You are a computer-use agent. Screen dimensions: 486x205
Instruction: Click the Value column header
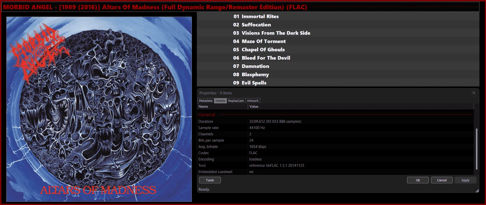(x=361, y=107)
